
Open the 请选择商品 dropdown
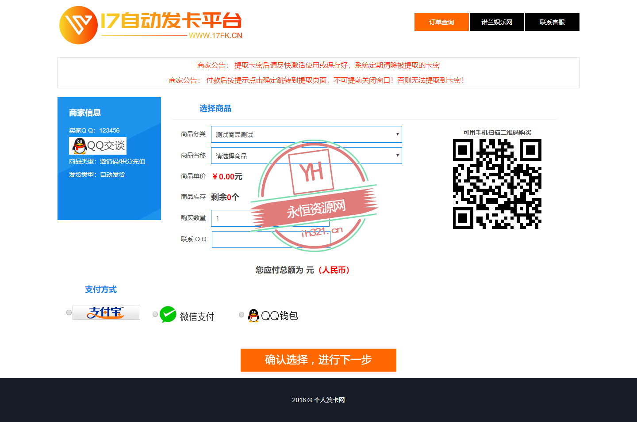pos(307,156)
